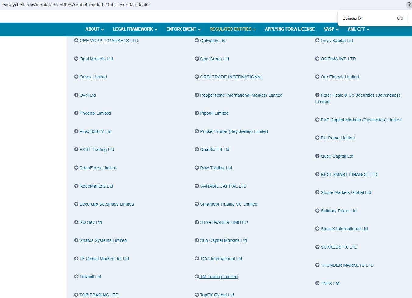
Task: Click the arrow icon beside PU Prime Limited
Action: pyautogui.click(x=317, y=138)
